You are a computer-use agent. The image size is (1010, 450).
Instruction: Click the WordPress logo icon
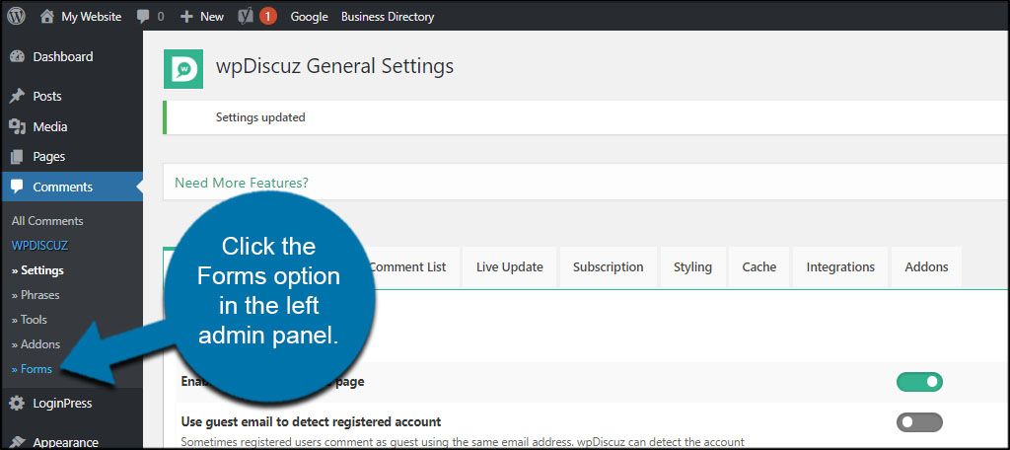coord(16,16)
